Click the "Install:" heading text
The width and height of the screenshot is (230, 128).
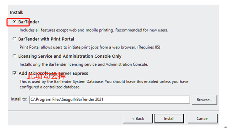16,12
